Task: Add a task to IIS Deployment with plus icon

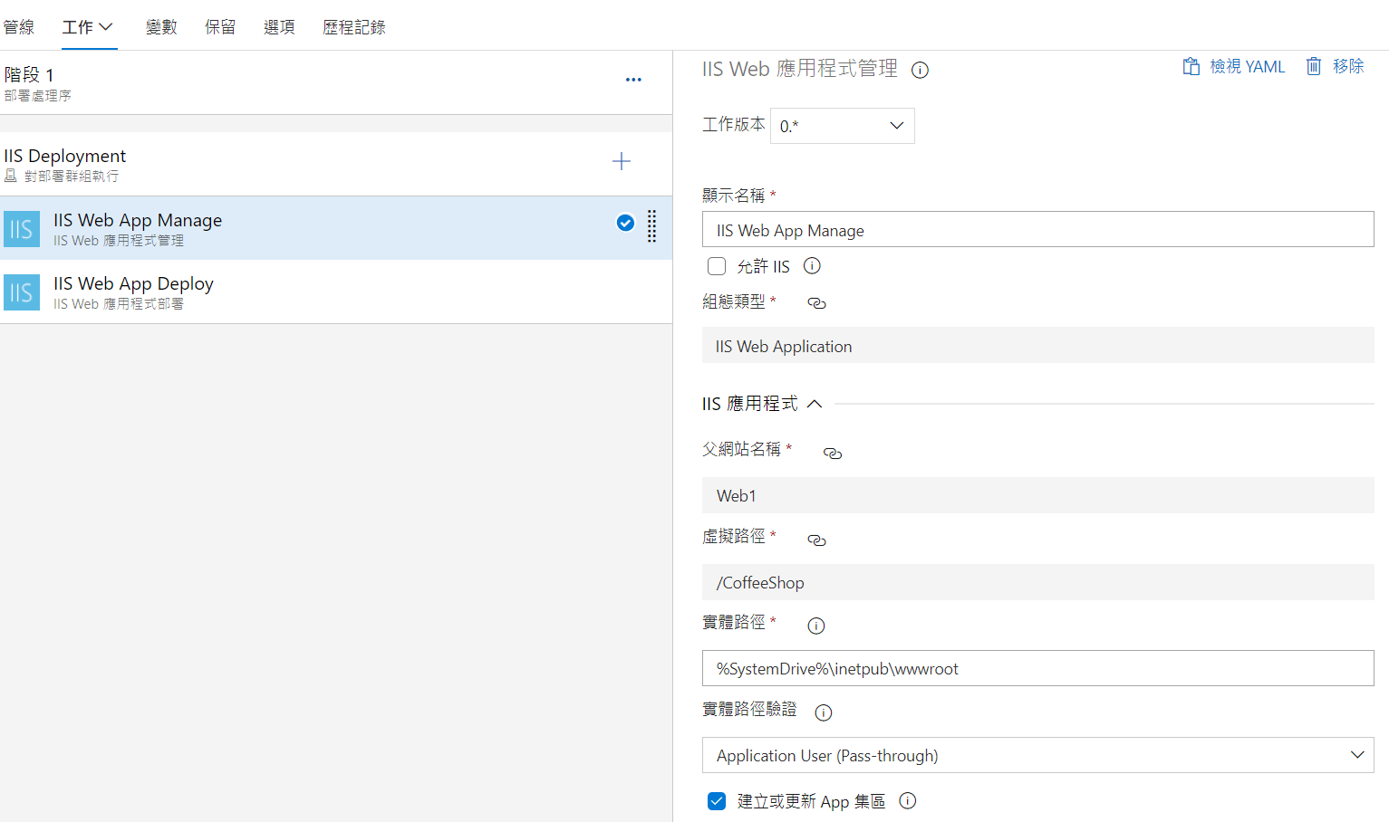Action: pyautogui.click(x=621, y=162)
